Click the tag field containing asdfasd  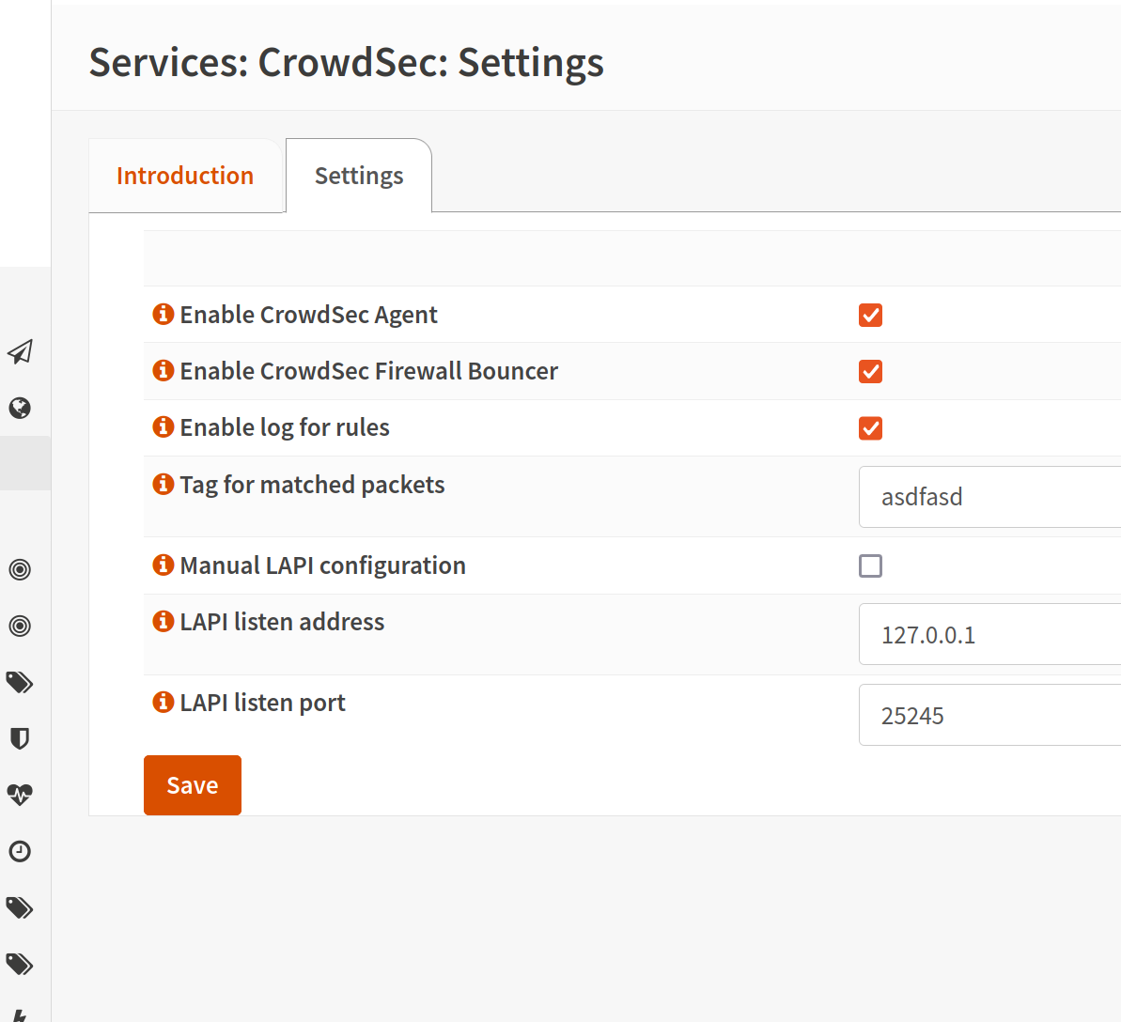pos(989,497)
